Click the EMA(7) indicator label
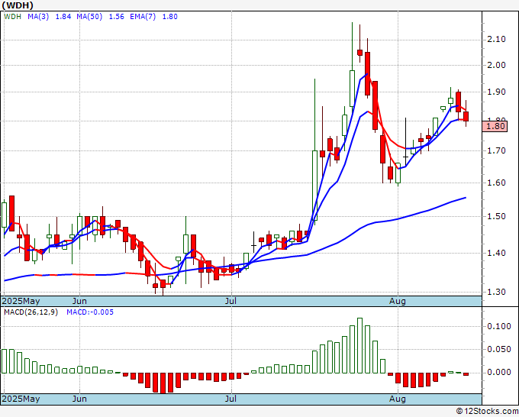 coord(143,17)
